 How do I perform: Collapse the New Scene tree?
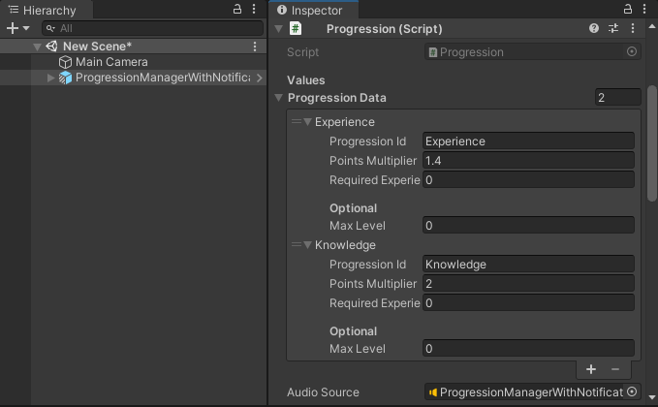(x=38, y=47)
